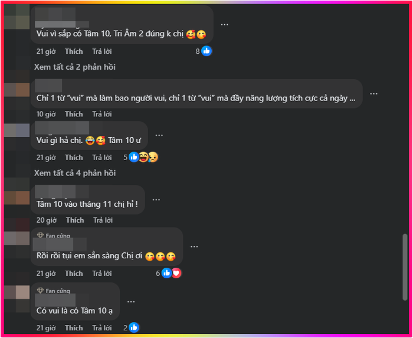Click the "20 giờ" timestamp

(x=47, y=220)
